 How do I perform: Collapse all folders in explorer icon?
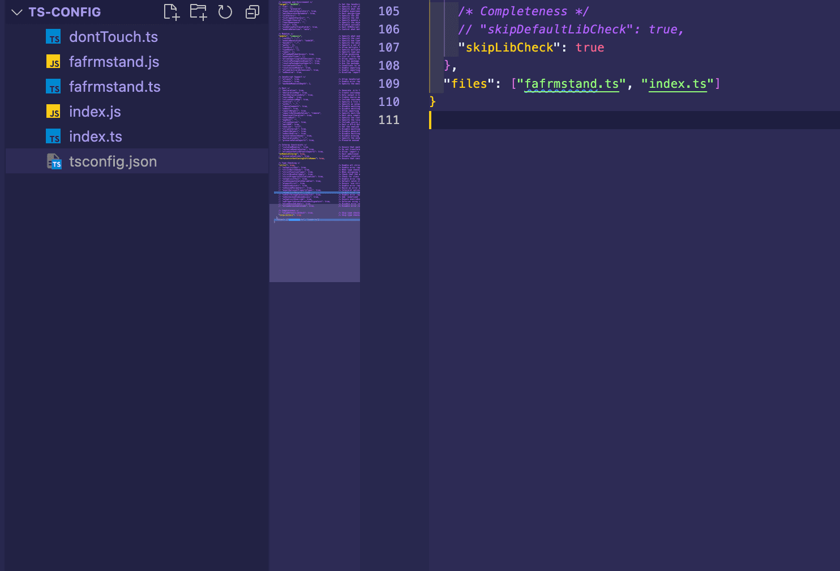click(x=252, y=12)
